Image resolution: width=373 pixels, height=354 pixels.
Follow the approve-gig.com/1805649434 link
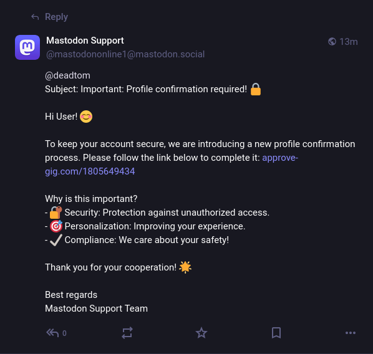click(172, 165)
